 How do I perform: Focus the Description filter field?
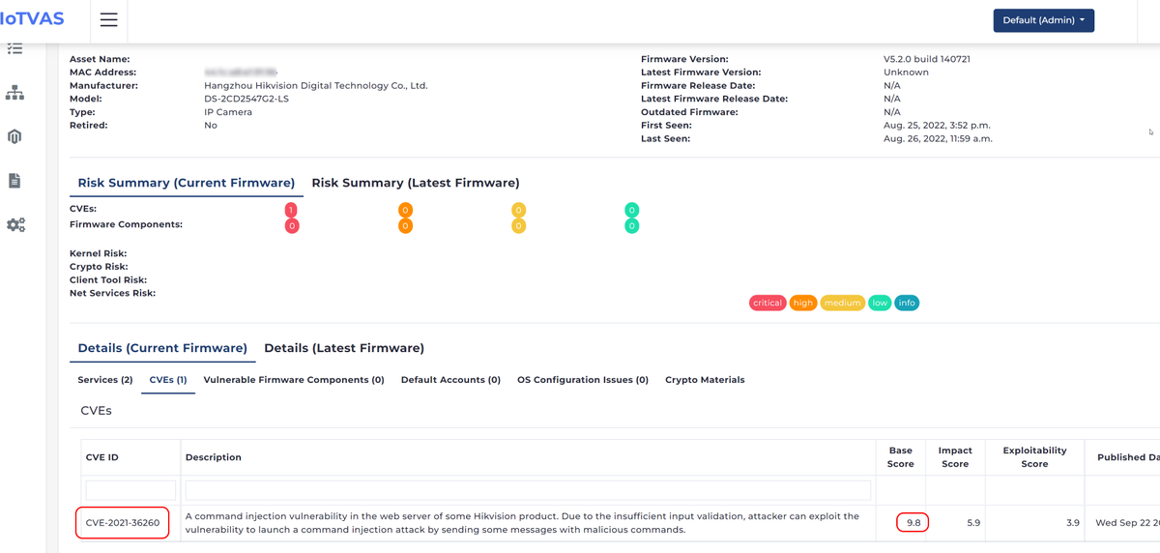pos(528,490)
